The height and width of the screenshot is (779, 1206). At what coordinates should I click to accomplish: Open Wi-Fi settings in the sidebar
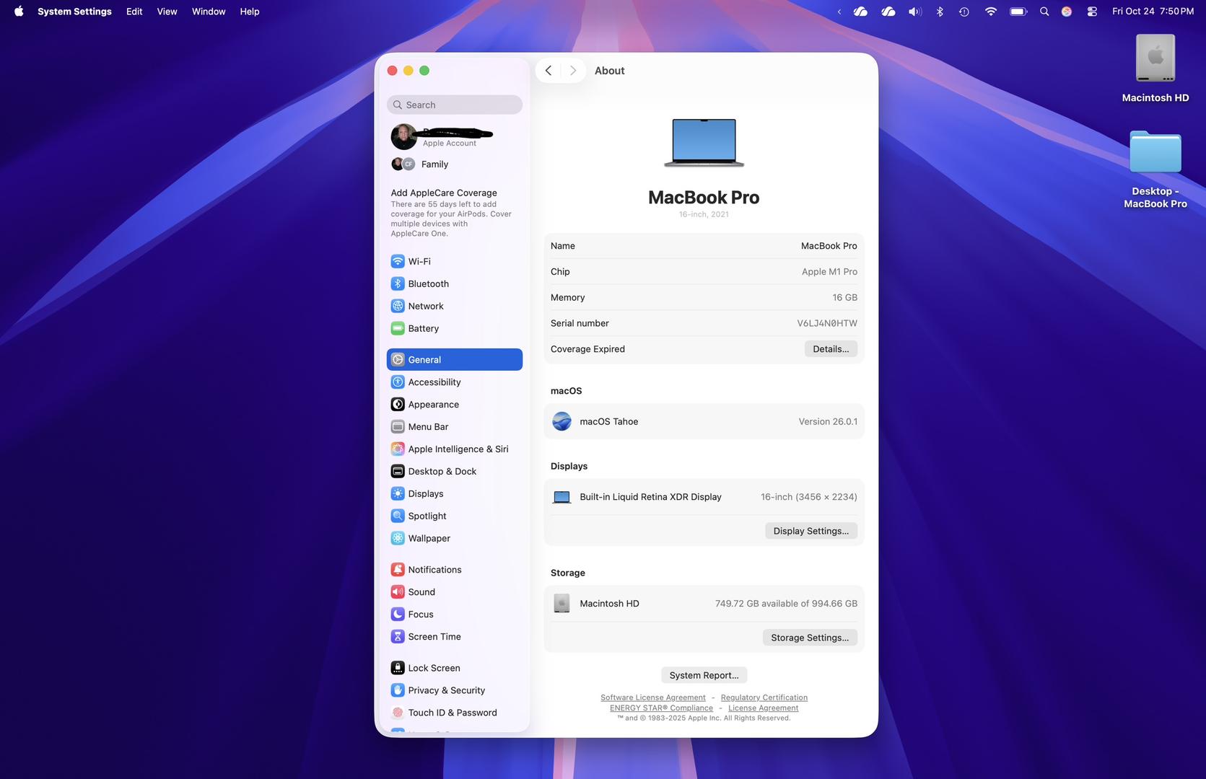coord(419,261)
